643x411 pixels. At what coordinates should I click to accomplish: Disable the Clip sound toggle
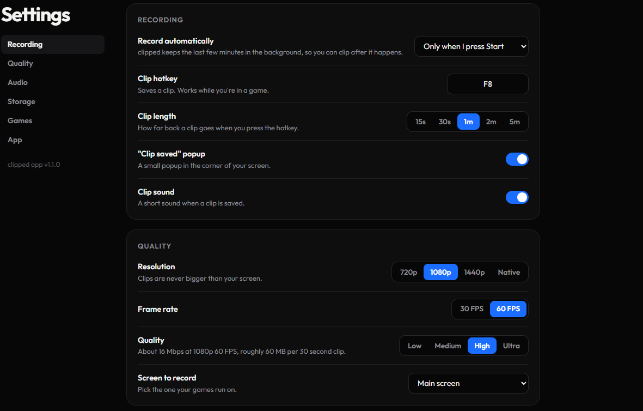517,197
